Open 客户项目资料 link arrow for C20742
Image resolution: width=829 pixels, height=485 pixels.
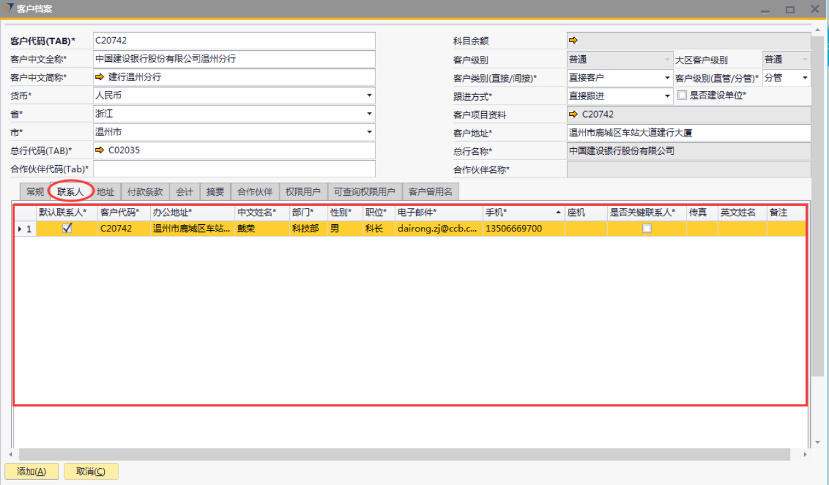tap(573, 114)
